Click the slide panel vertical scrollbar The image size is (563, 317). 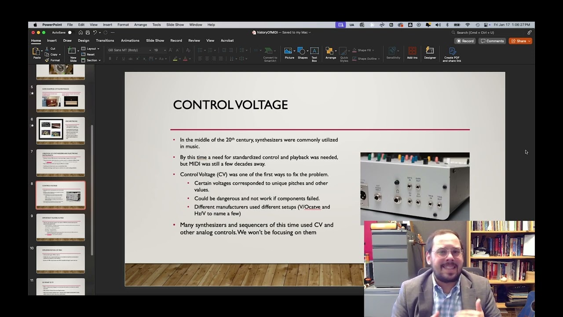[92, 189]
